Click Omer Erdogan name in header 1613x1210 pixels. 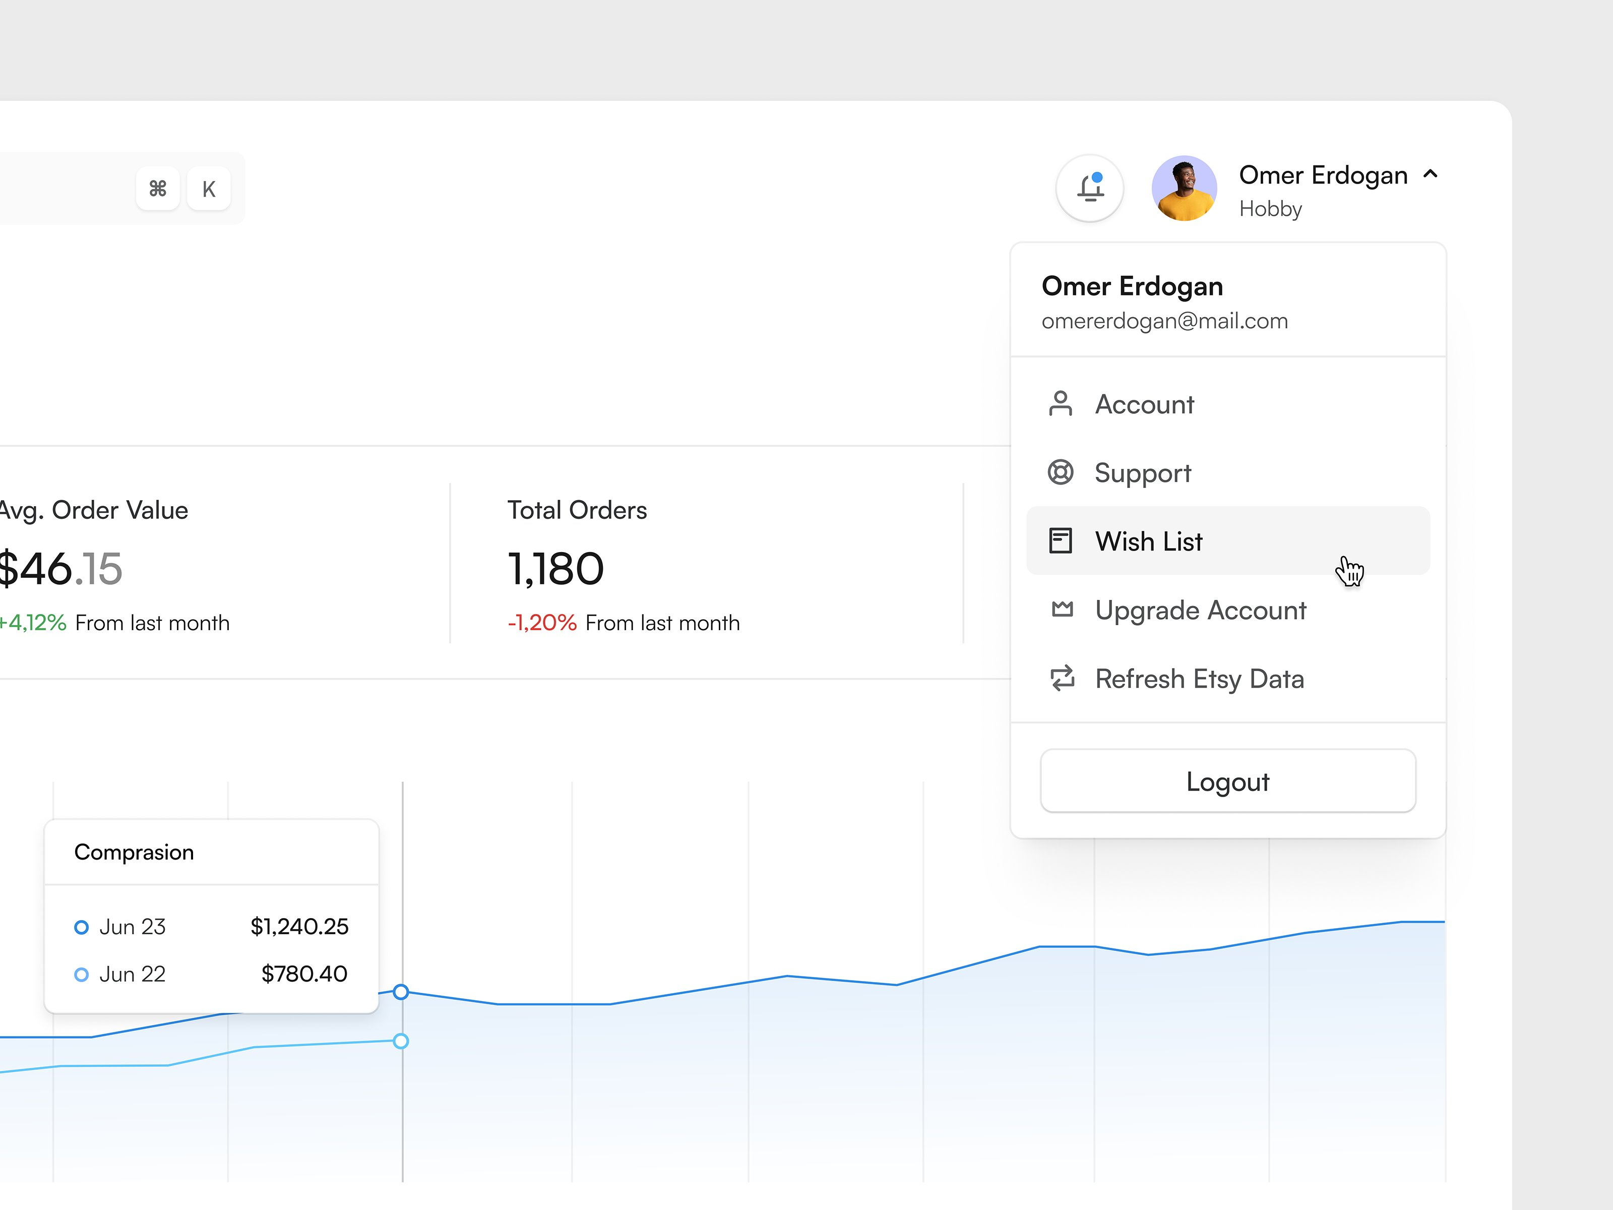(1323, 175)
